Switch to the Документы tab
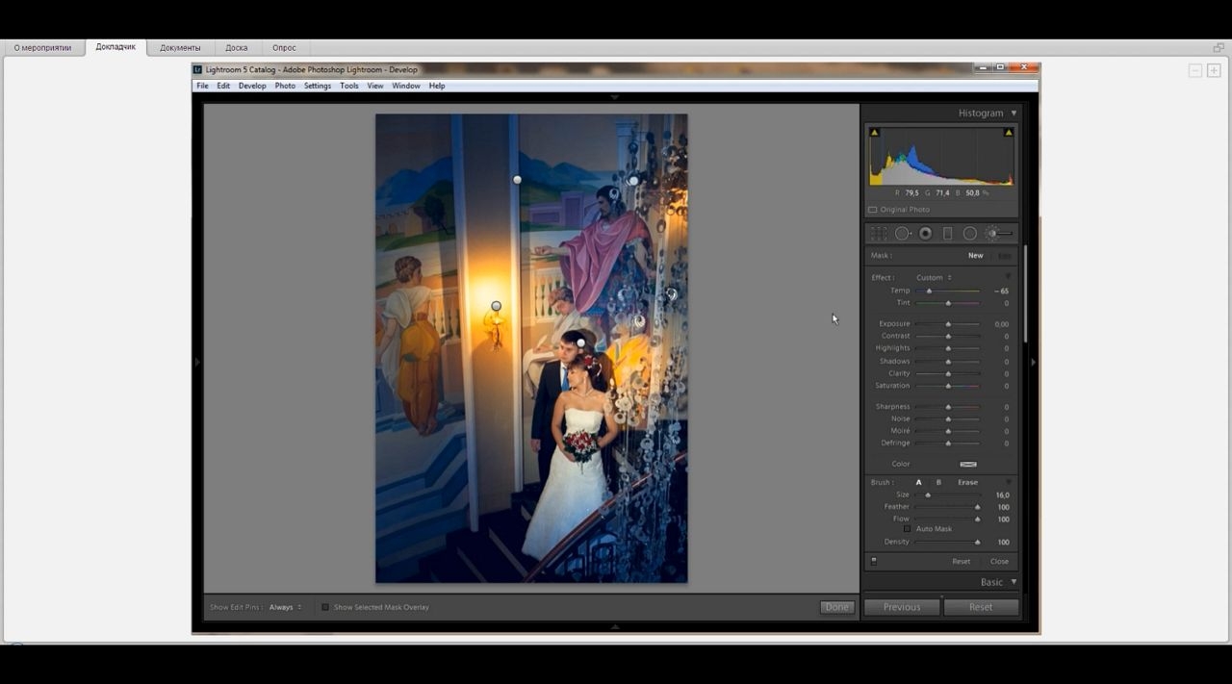1232x684 pixels. pos(180,47)
